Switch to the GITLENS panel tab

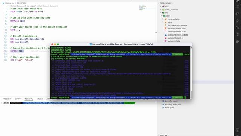[40, 99]
